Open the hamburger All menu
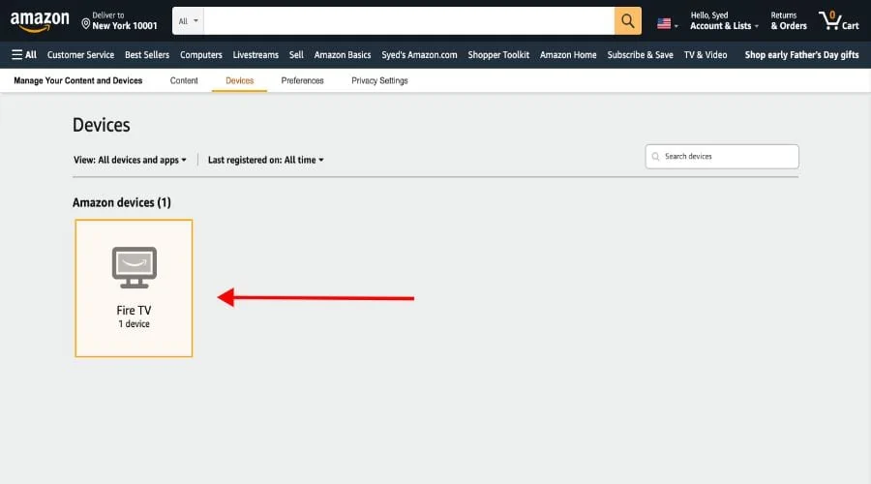871x484 pixels. pos(24,54)
